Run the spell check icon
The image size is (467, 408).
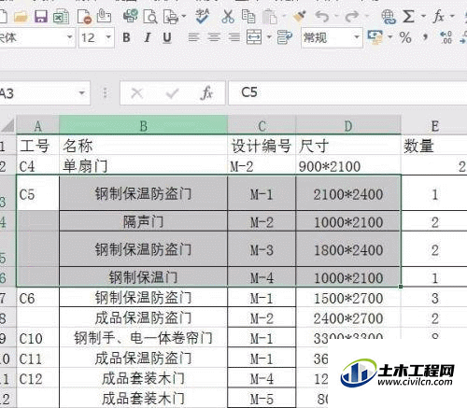tap(203, 16)
